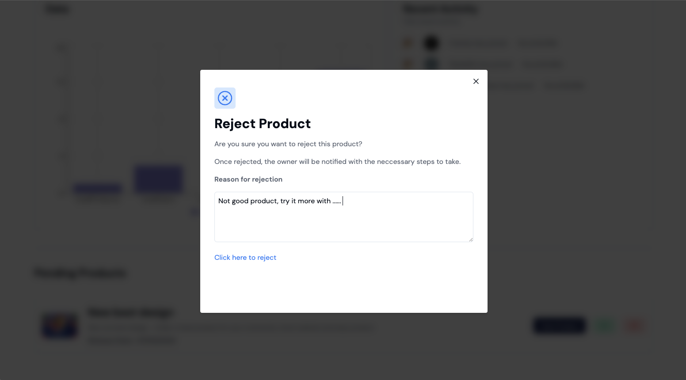Dismiss the Reject Product dialog with the X

click(476, 81)
